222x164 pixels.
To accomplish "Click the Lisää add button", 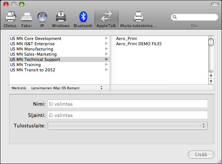I will 201,154.
